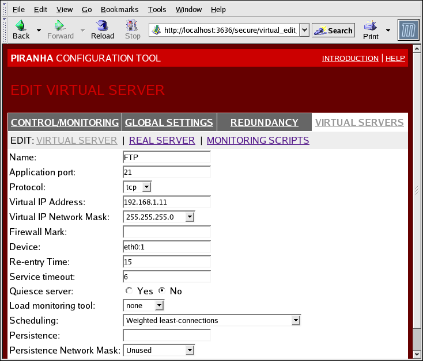
Task: Open the Virtual IP Network Mask dropdown
Action: coord(190,217)
